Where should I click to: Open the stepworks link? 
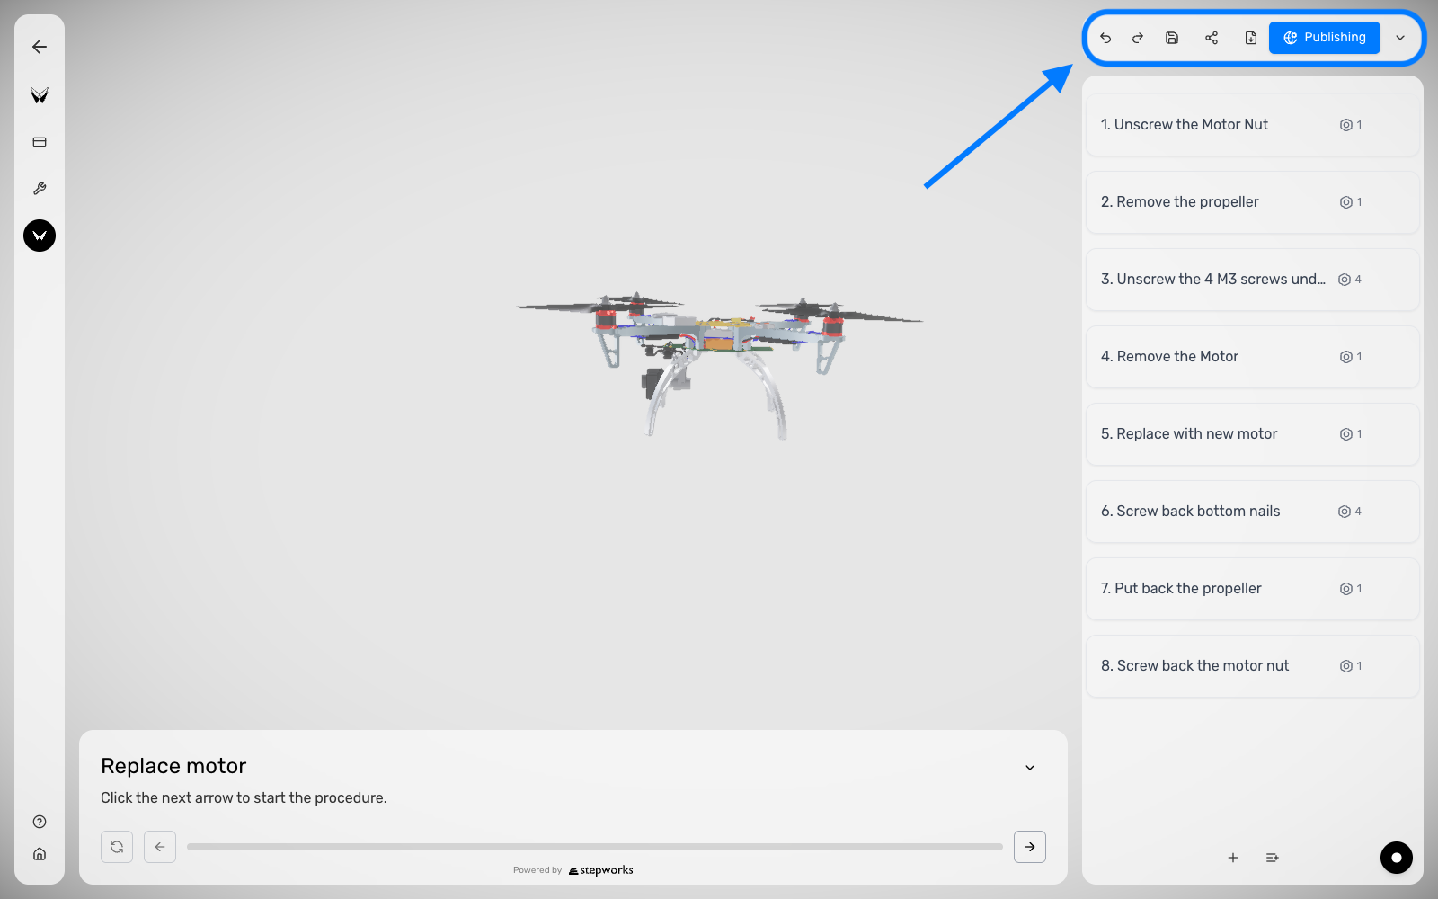pyautogui.click(x=601, y=870)
